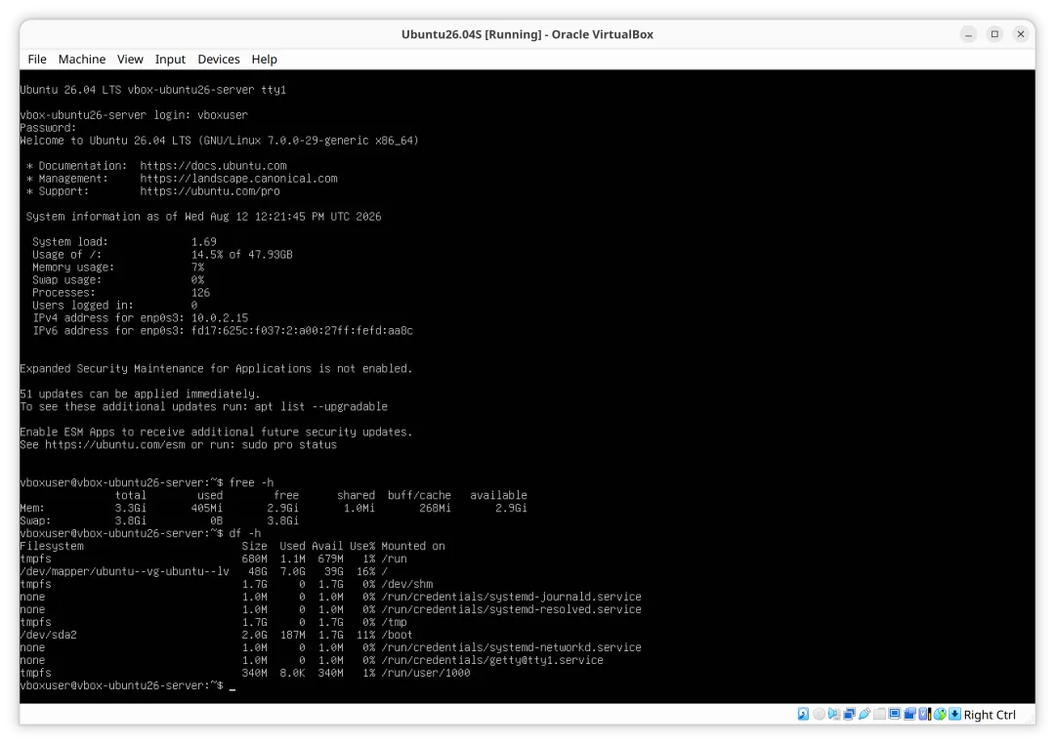Click the 'df -h' command text

245,533
